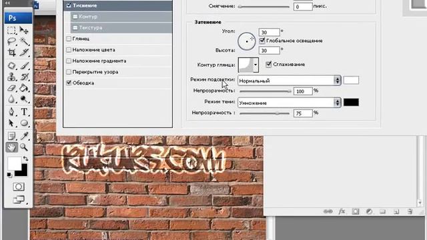Image resolution: width=427 pixels, height=240 pixels.
Task: Select the Crop tool
Action: (11, 52)
